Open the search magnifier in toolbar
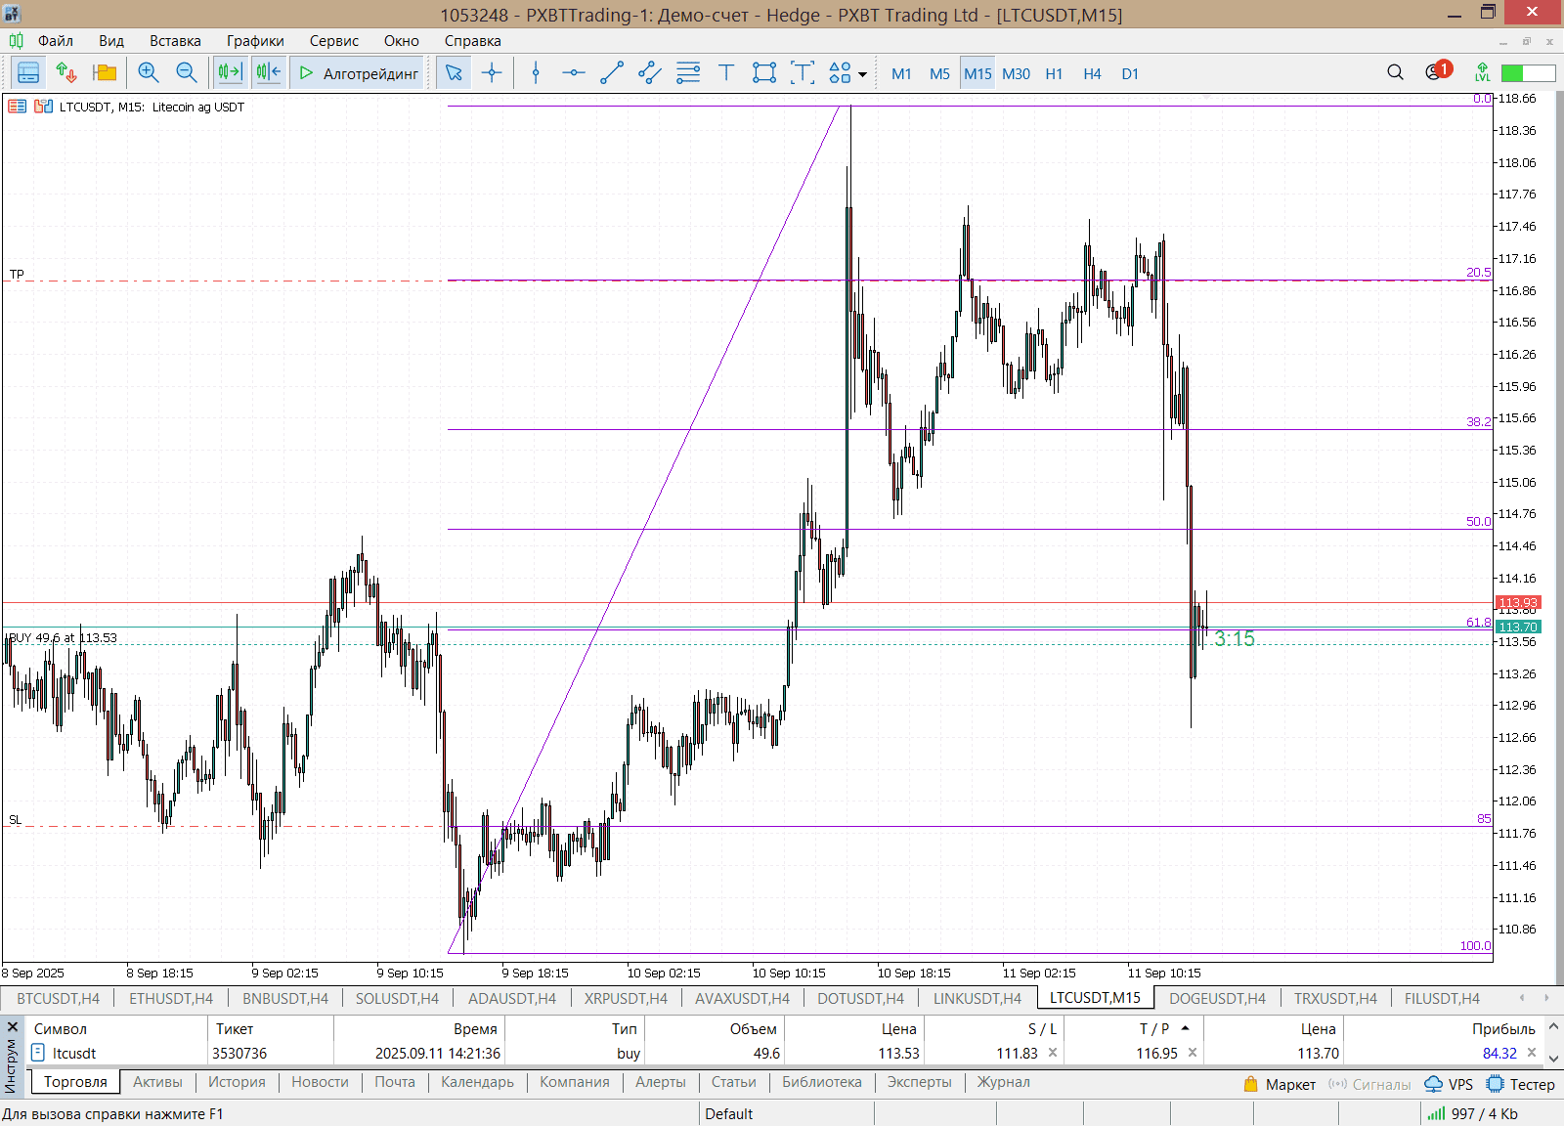This screenshot has width=1564, height=1126. point(1395,73)
